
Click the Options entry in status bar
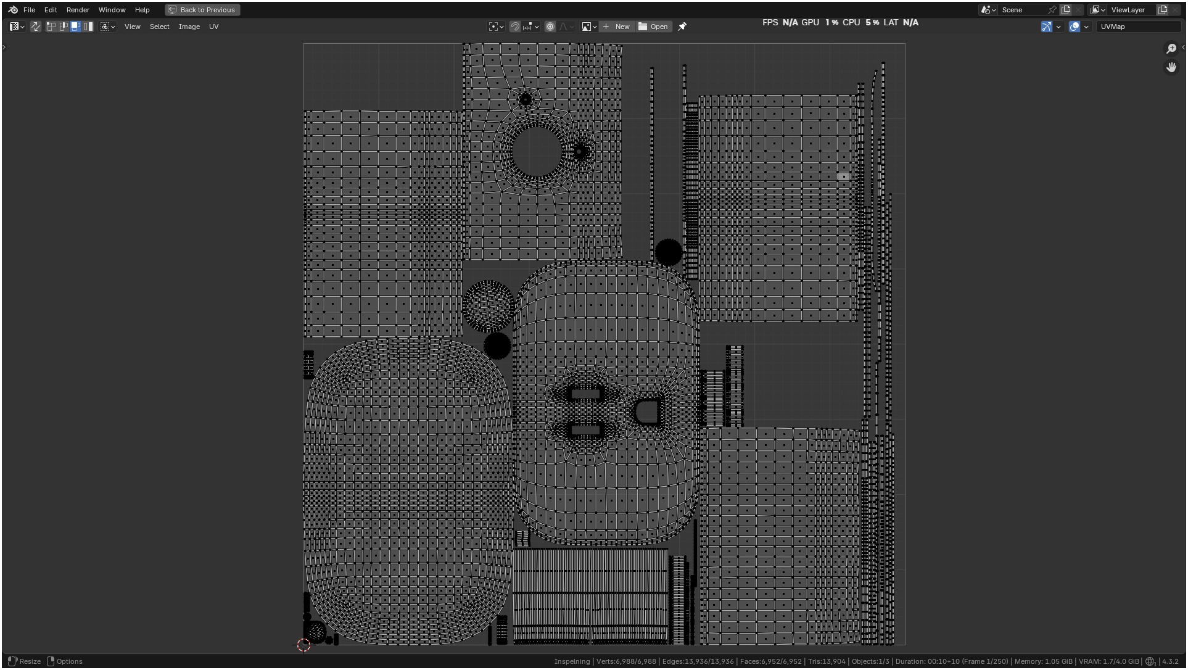pyautogui.click(x=65, y=661)
